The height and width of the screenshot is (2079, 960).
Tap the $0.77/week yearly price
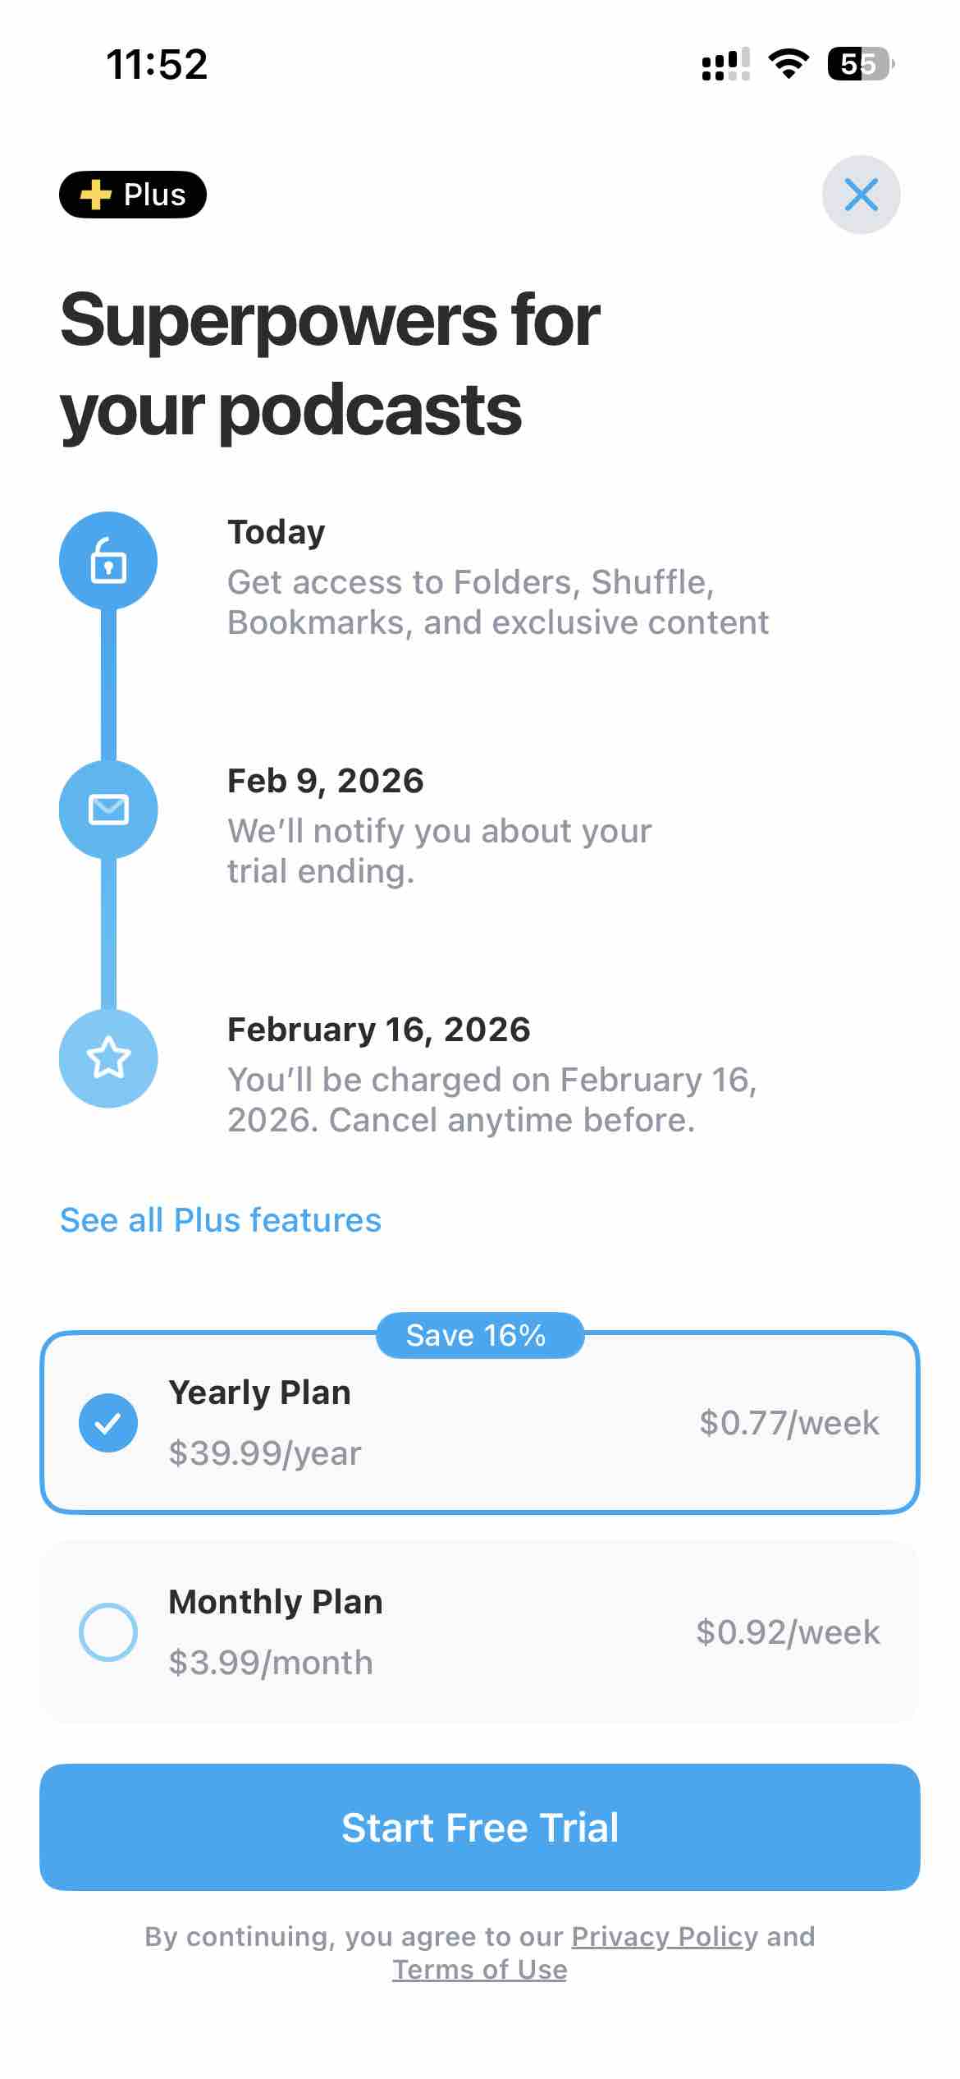coord(789,1423)
